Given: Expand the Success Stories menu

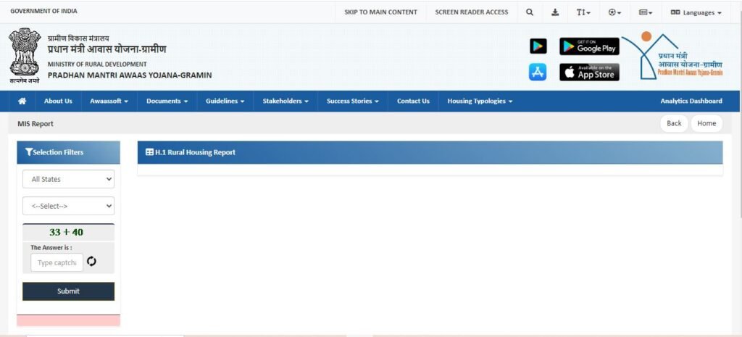Looking at the screenshot, I should pyautogui.click(x=353, y=101).
